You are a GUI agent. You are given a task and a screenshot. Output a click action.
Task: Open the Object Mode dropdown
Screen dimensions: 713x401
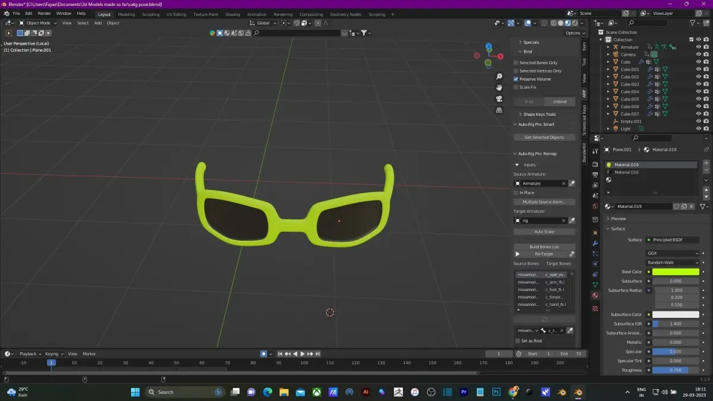38,23
